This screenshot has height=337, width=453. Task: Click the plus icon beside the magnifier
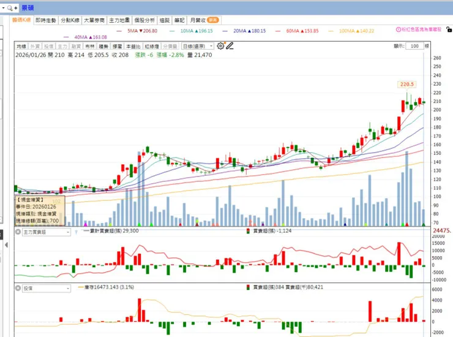[15, 8]
